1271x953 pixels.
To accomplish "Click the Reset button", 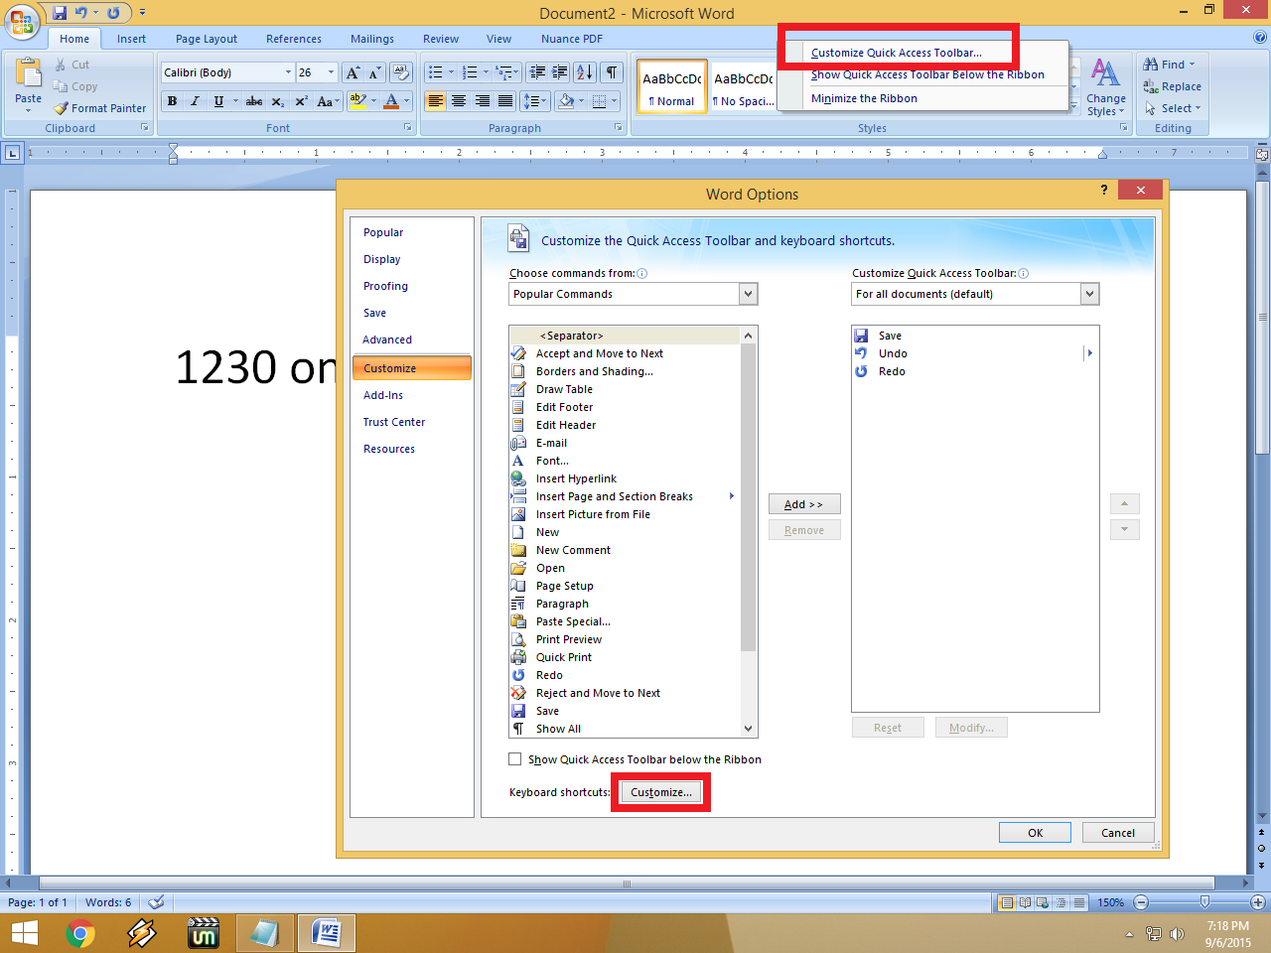I will click(888, 728).
